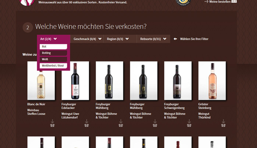Collapse the Art (2/4) filter dropdown
This screenshot has height=148, width=257.
(x=54, y=39)
